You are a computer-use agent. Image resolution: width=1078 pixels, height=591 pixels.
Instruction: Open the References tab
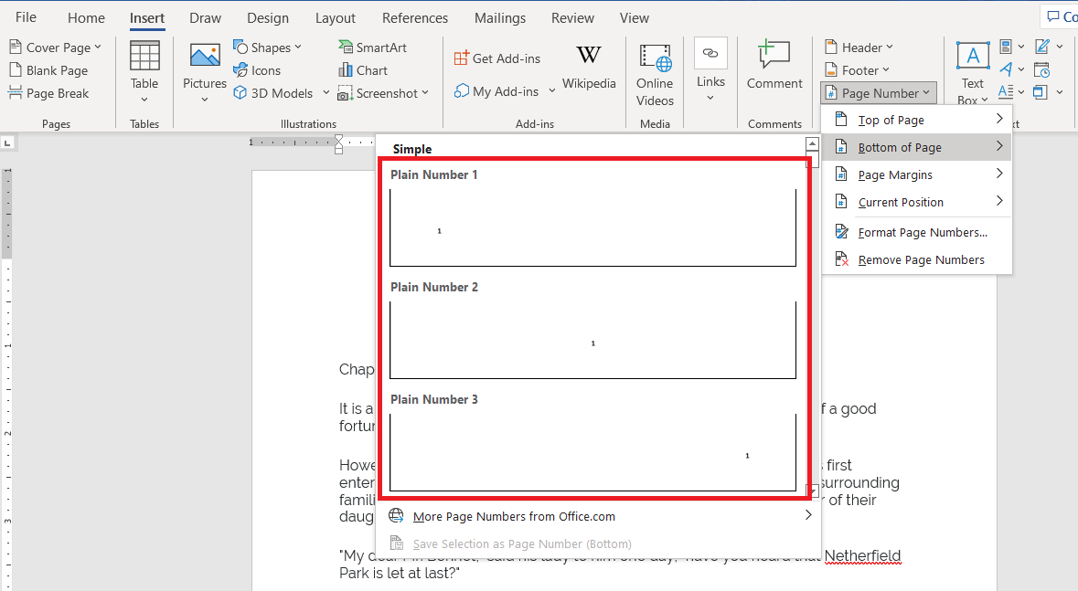point(414,18)
